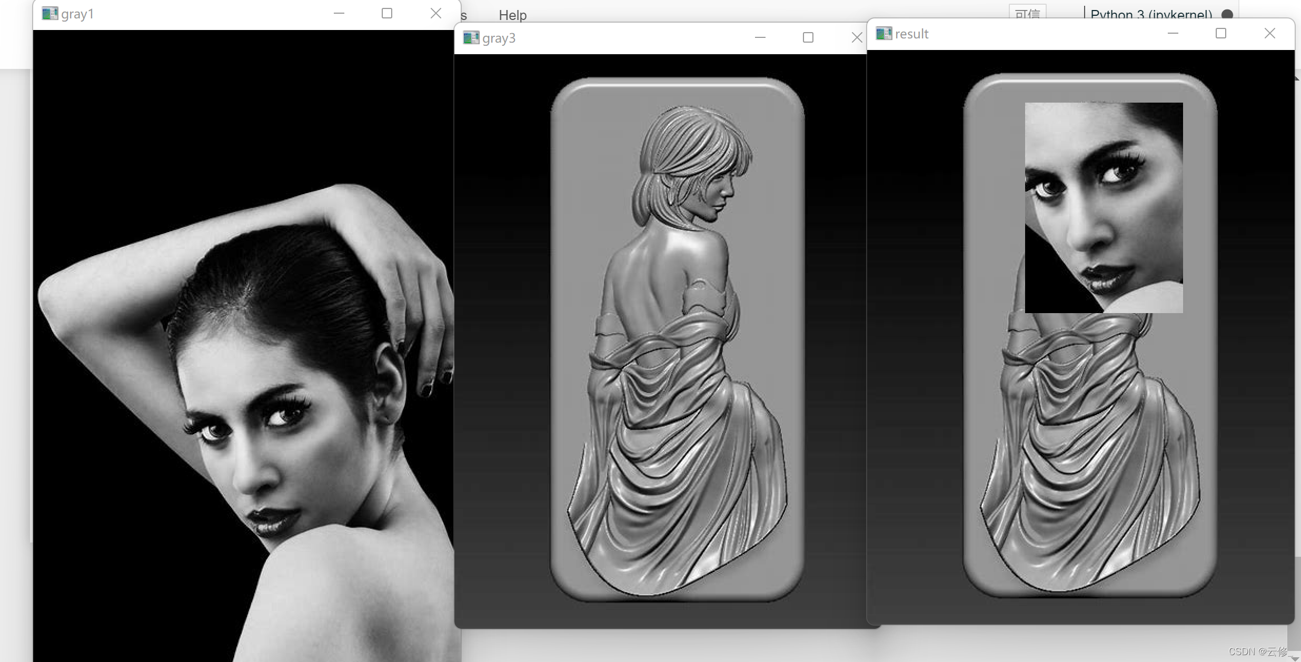1301x662 pixels.
Task: Open the Help menu
Action: (x=512, y=15)
